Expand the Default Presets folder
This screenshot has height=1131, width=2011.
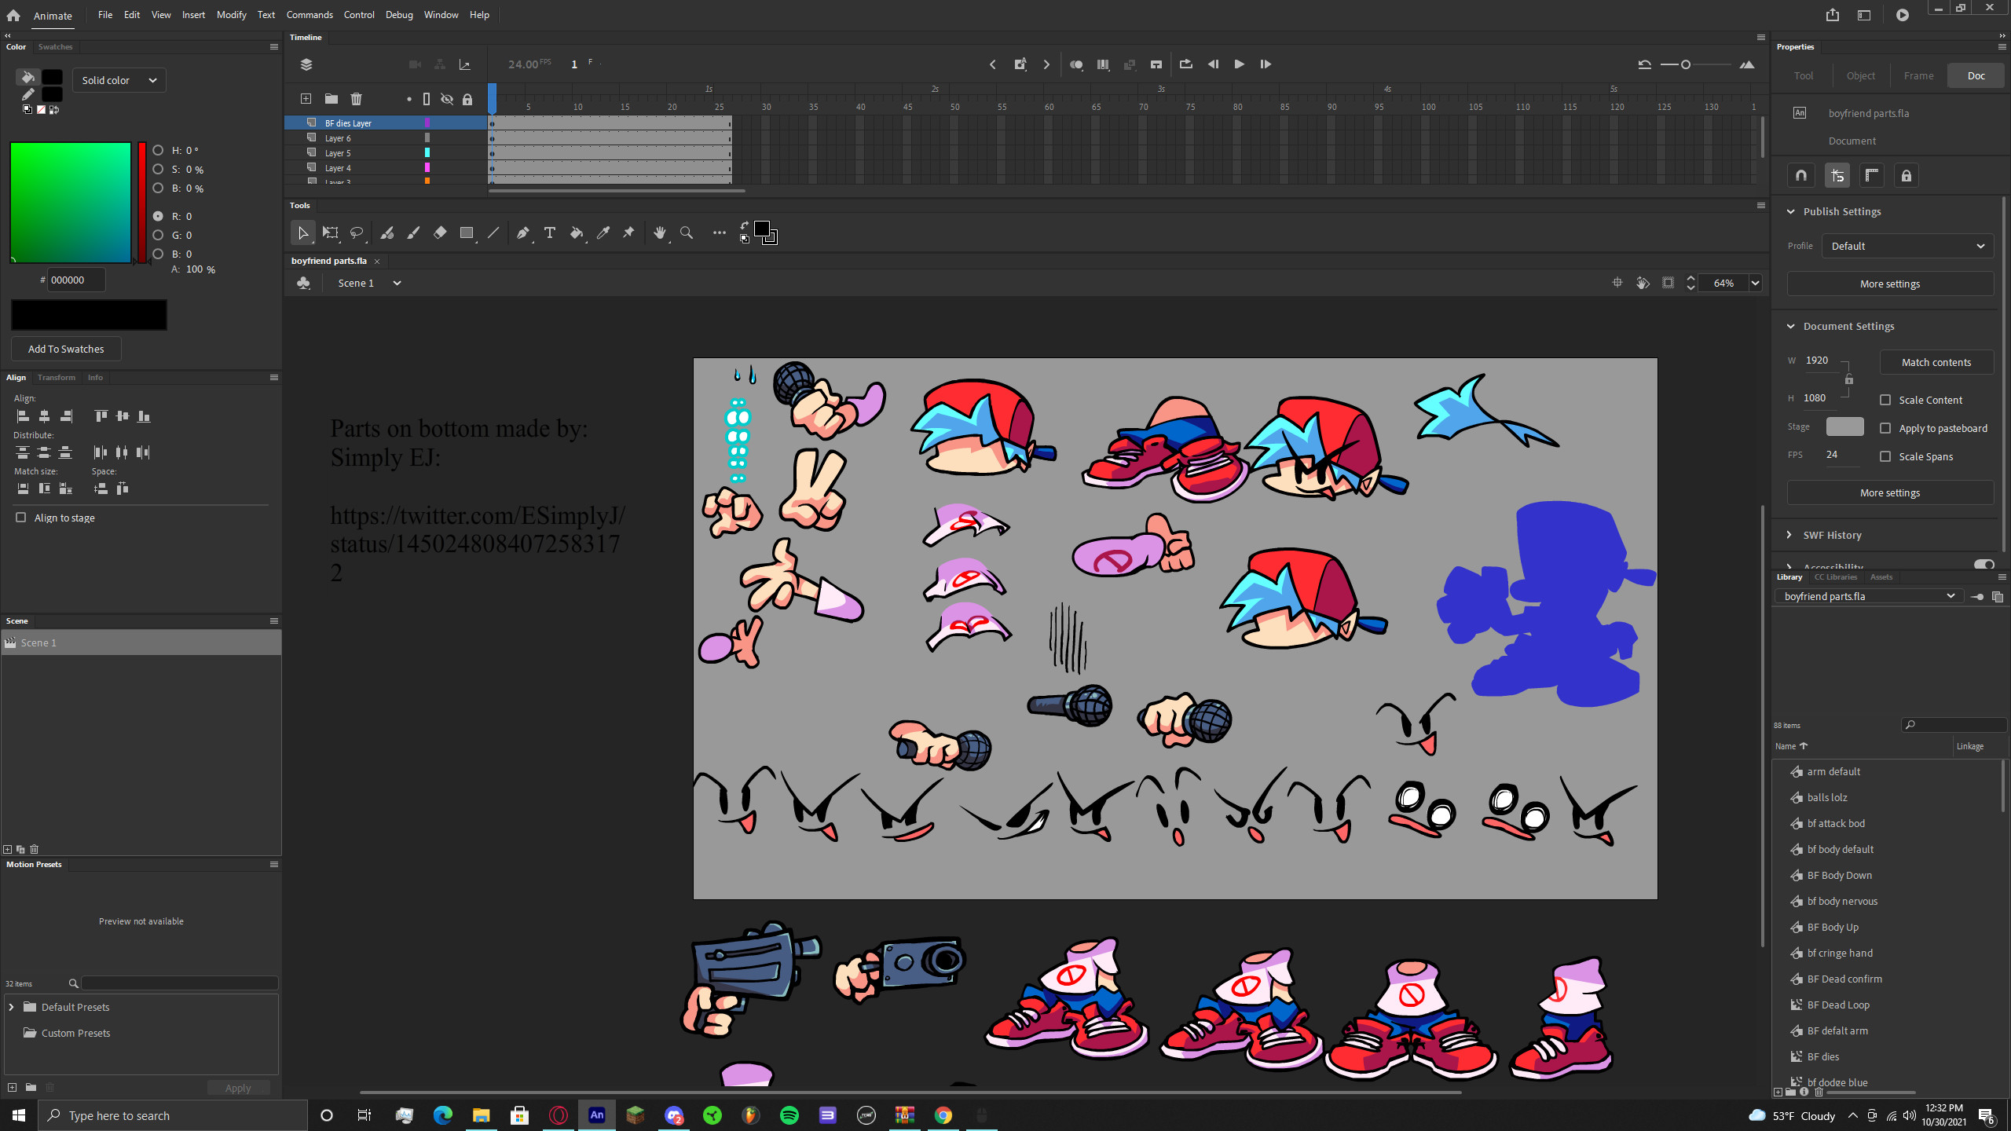click(x=11, y=1007)
